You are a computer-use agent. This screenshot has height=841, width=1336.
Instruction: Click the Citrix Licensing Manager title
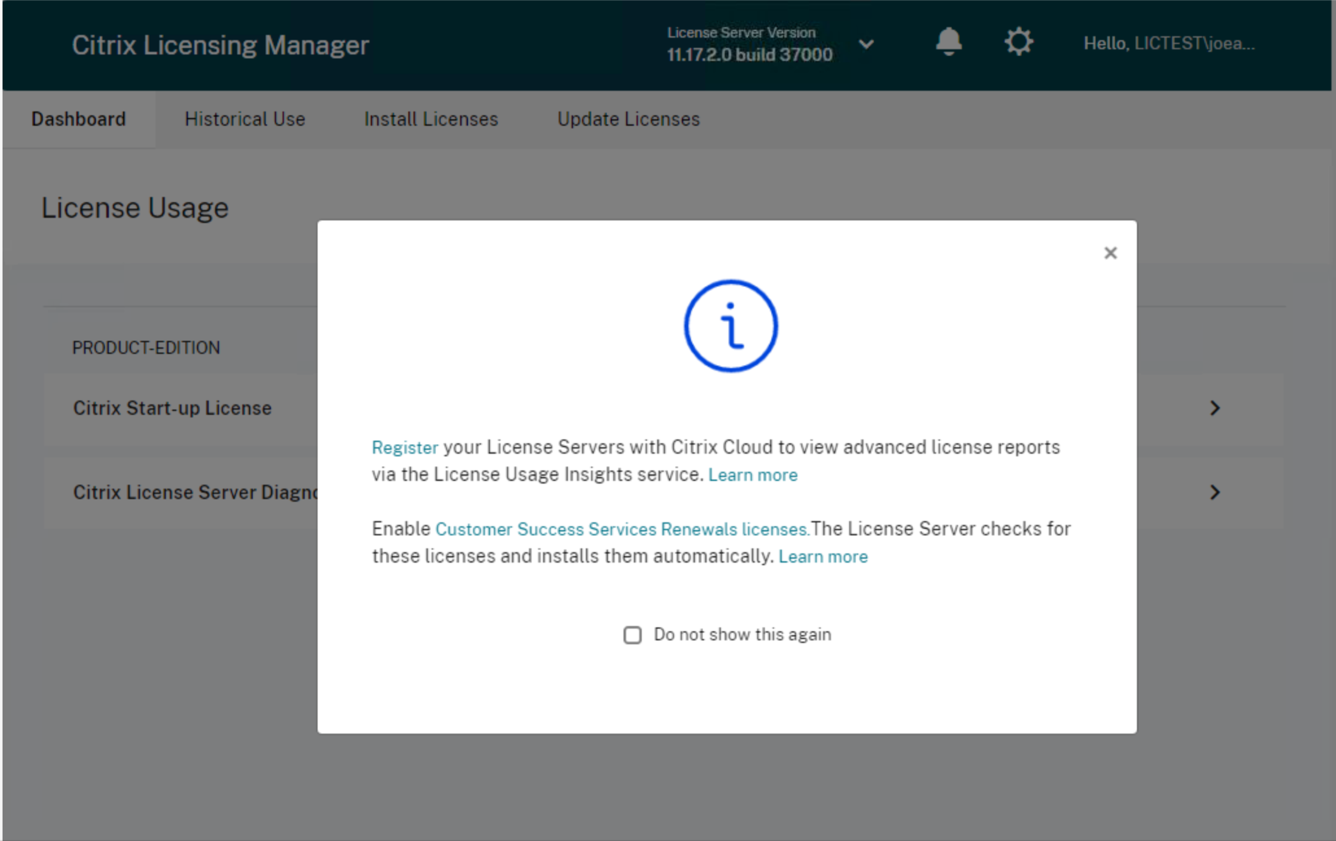pyautogui.click(x=220, y=45)
